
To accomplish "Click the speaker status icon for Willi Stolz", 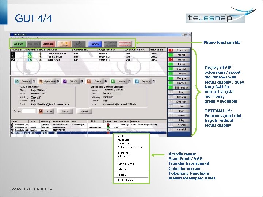I will tap(40, 60).
